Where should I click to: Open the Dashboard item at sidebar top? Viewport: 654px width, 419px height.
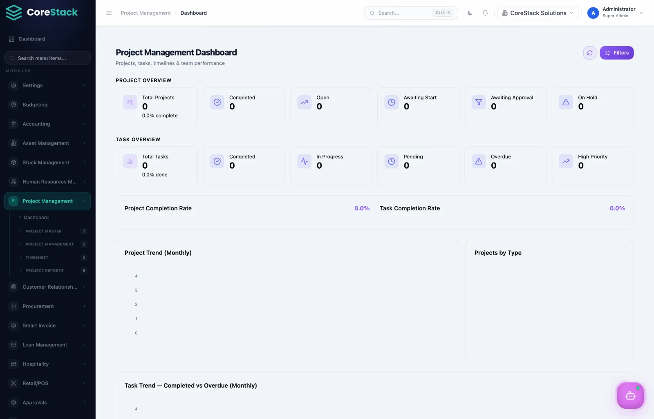point(47,39)
